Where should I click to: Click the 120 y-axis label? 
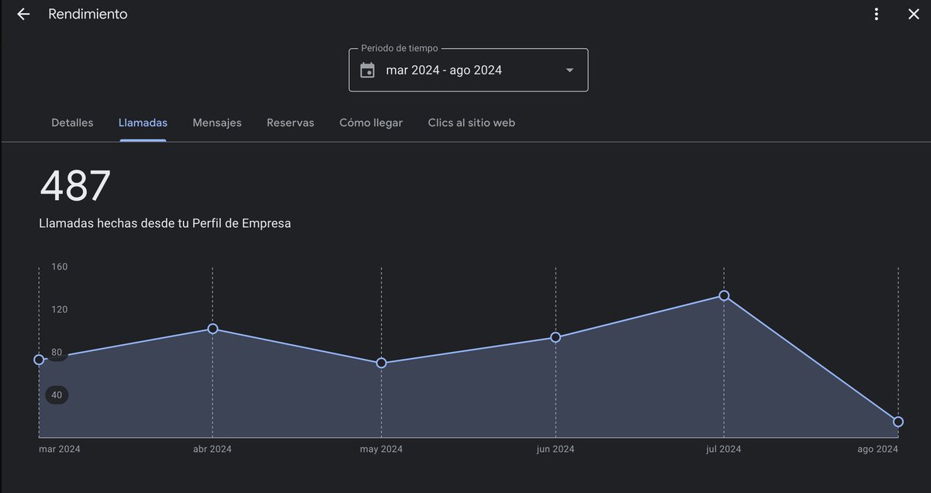click(x=60, y=309)
